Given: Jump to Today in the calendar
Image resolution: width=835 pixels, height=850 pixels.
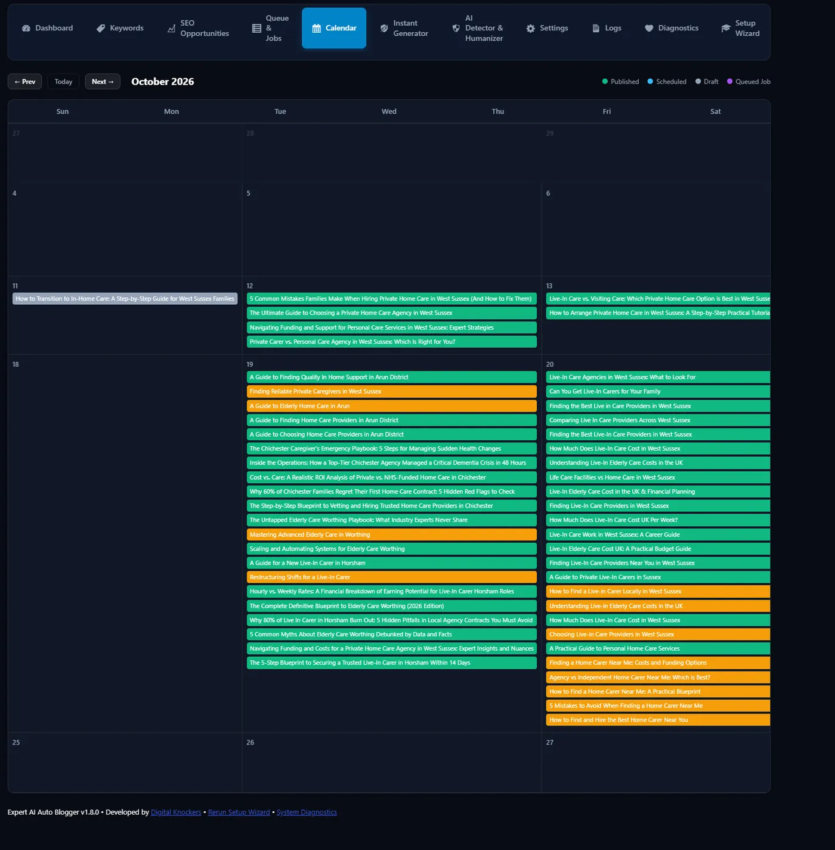Looking at the screenshot, I should [x=63, y=82].
